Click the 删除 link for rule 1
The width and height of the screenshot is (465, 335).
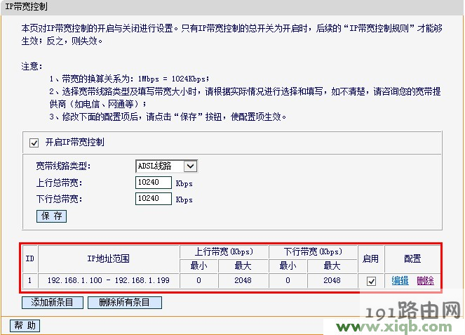(425, 280)
